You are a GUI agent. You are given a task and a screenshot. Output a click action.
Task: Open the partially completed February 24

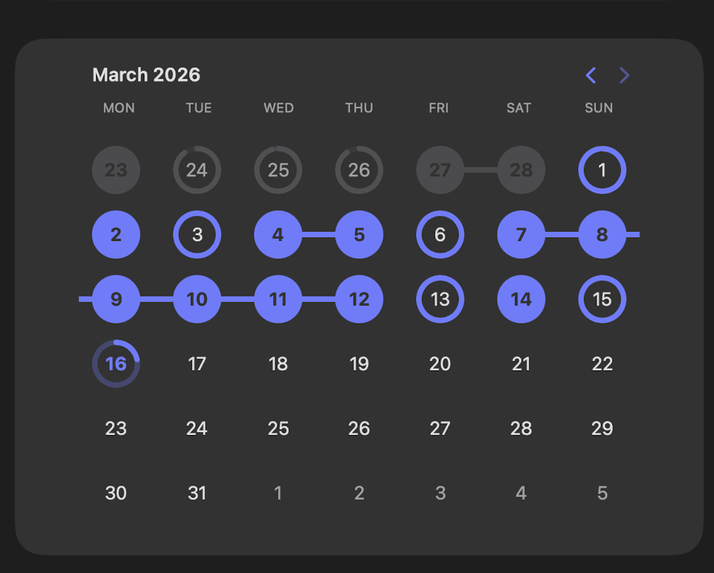[197, 171]
